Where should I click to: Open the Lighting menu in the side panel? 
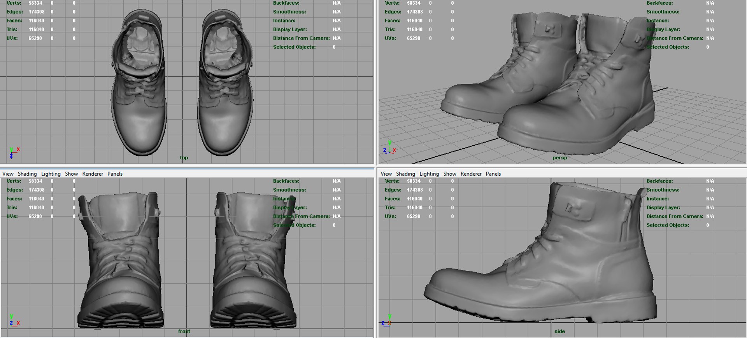pyautogui.click(x=429, y=174)
